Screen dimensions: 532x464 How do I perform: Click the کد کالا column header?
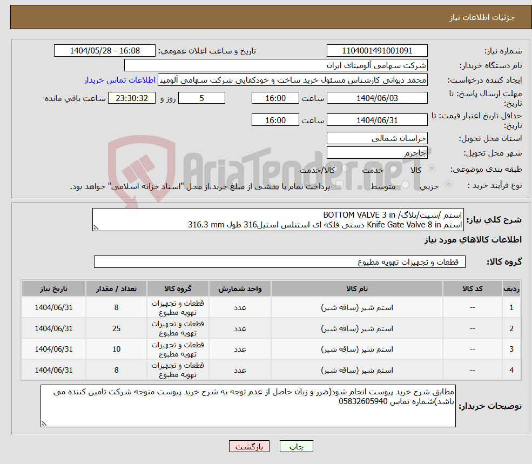(x=472, y=289)
